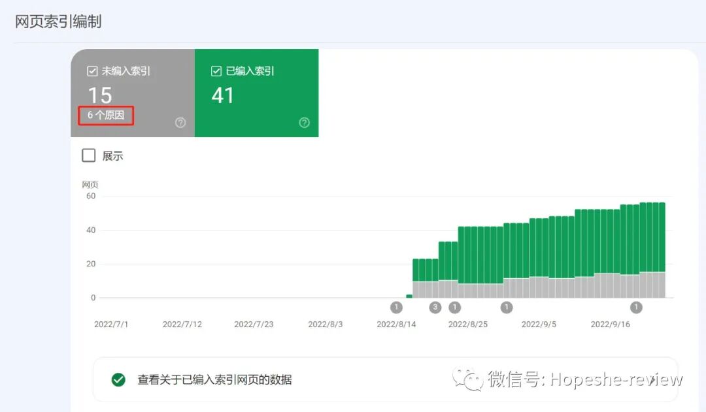The image size is (706, 412).
Task: Click the '3' marker below the chart
Action: (435, 307)
